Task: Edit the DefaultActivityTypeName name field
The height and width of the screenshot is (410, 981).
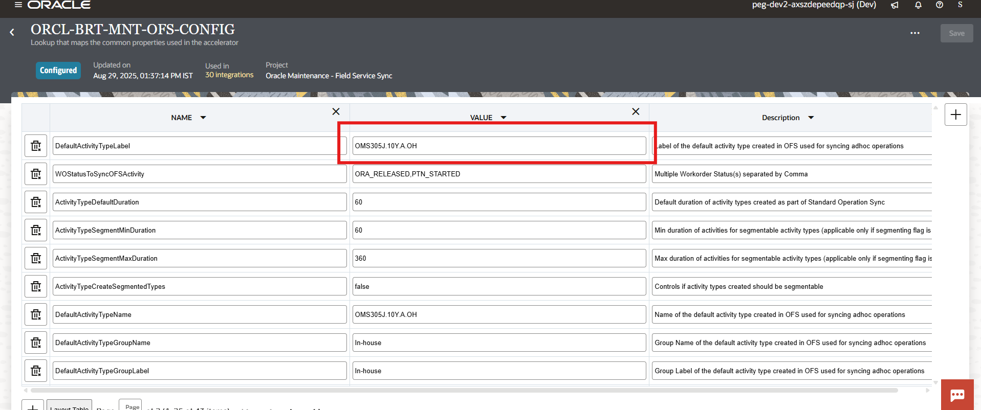Action: [200, 314]
